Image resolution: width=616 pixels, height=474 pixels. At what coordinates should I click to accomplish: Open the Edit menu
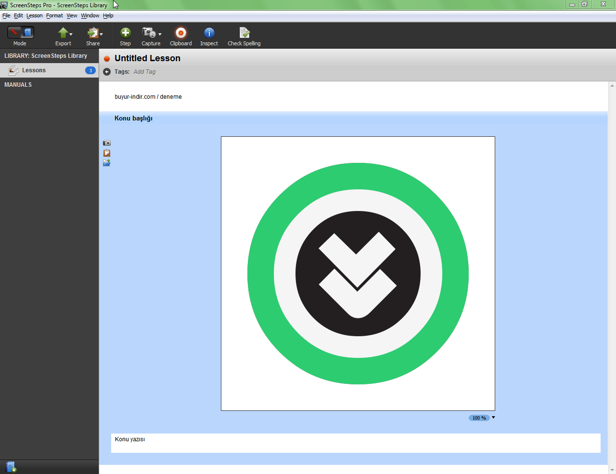(x=18, y=15)
